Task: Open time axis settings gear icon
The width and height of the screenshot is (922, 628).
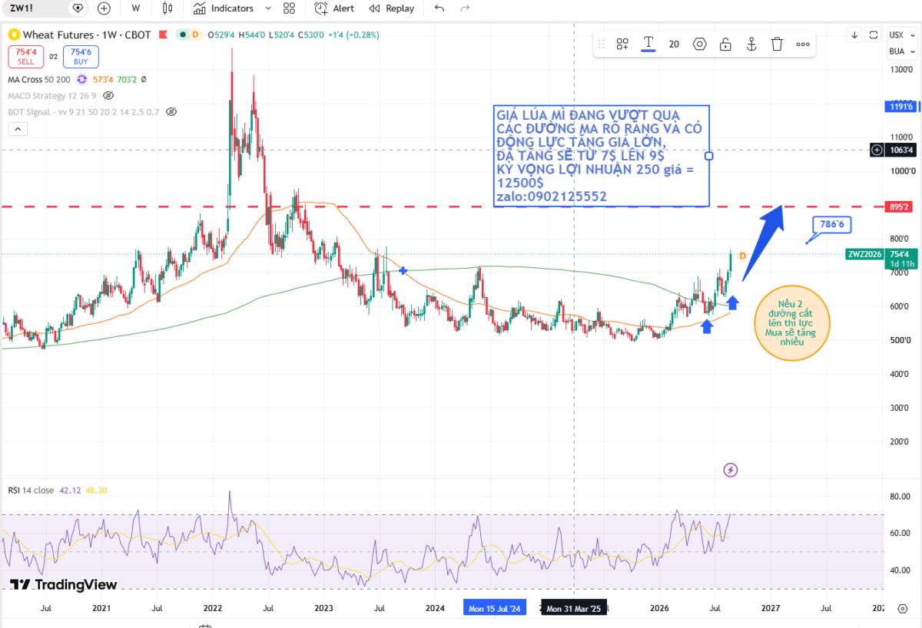Action: [x=902, y=609]
